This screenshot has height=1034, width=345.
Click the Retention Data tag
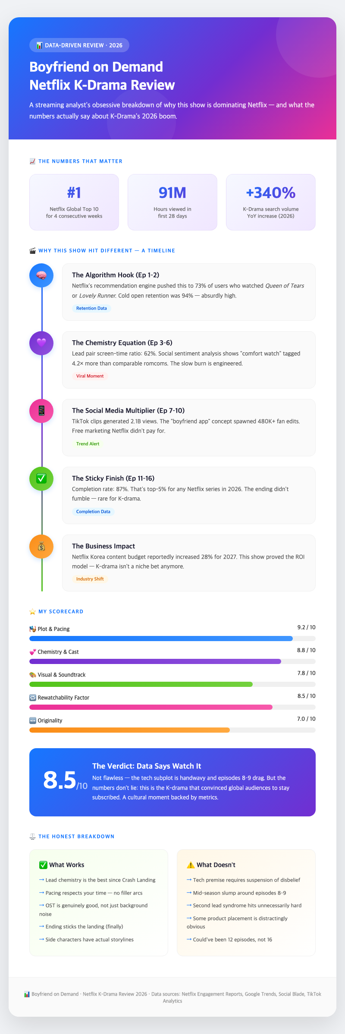(x=91, y=308)
